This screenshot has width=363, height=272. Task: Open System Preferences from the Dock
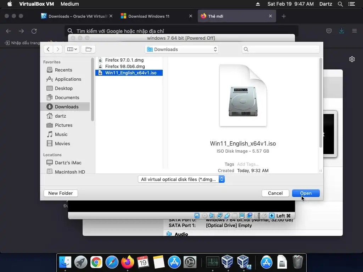[190, 262]
